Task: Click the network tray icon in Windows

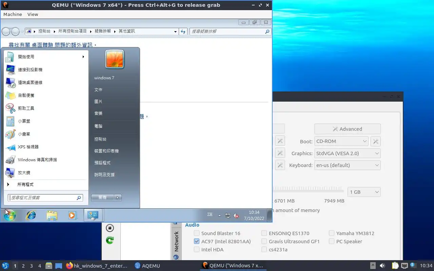Action: [x=228, y=215]
